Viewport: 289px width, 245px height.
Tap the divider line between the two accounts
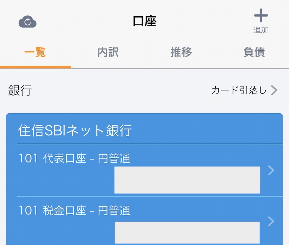[149, 196]
